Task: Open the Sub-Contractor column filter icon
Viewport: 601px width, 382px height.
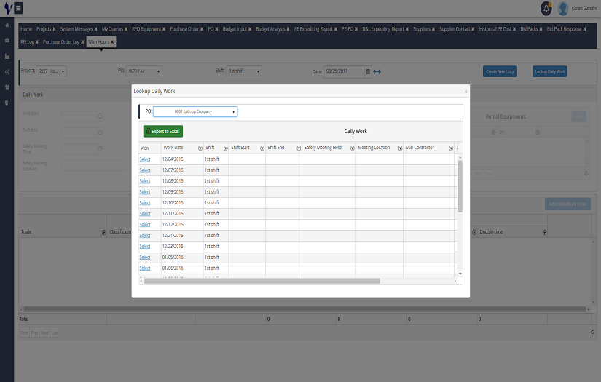Action: (x=451, y=148)
